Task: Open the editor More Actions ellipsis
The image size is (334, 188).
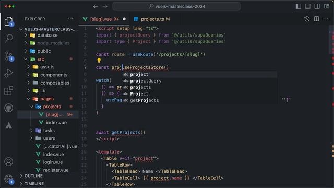Action: click(326, 19)
